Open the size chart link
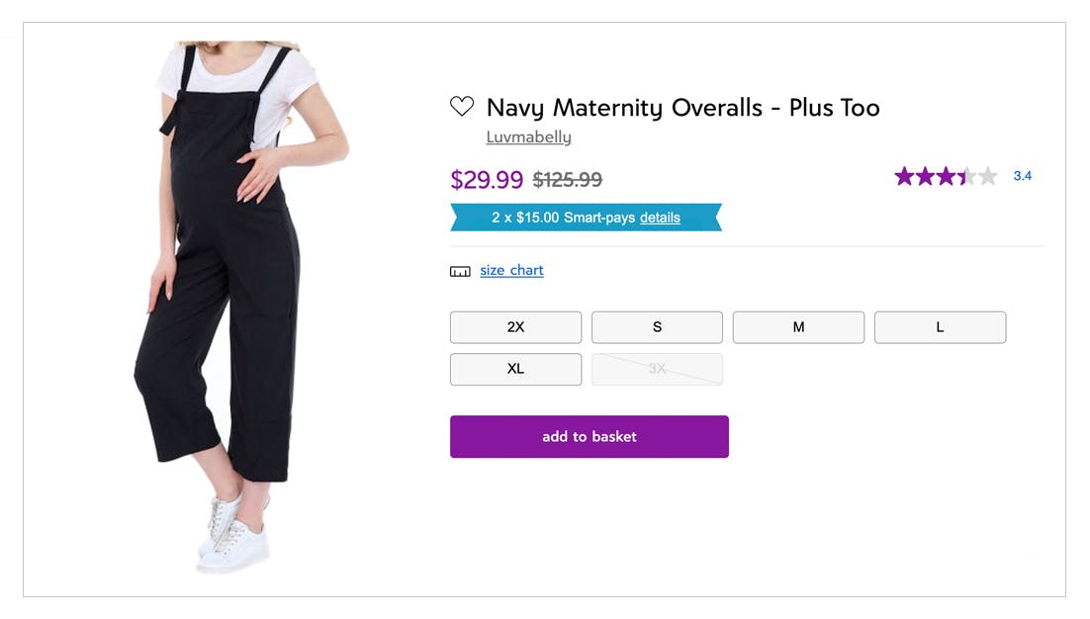 [511, 270]
